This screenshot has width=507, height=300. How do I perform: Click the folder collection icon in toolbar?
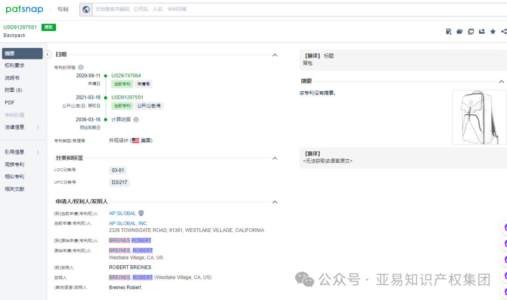pos(460,31)
